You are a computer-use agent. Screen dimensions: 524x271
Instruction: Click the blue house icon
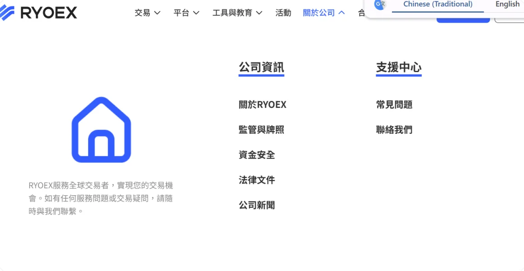click(x=101, y=130)
